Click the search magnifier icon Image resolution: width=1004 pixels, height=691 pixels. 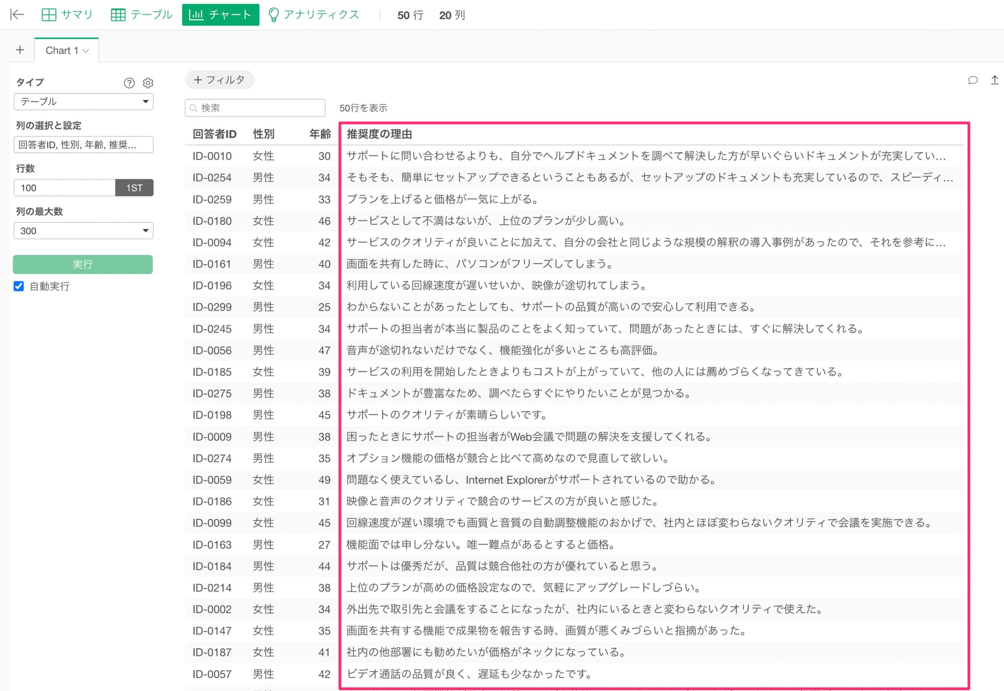click(193, 108)
